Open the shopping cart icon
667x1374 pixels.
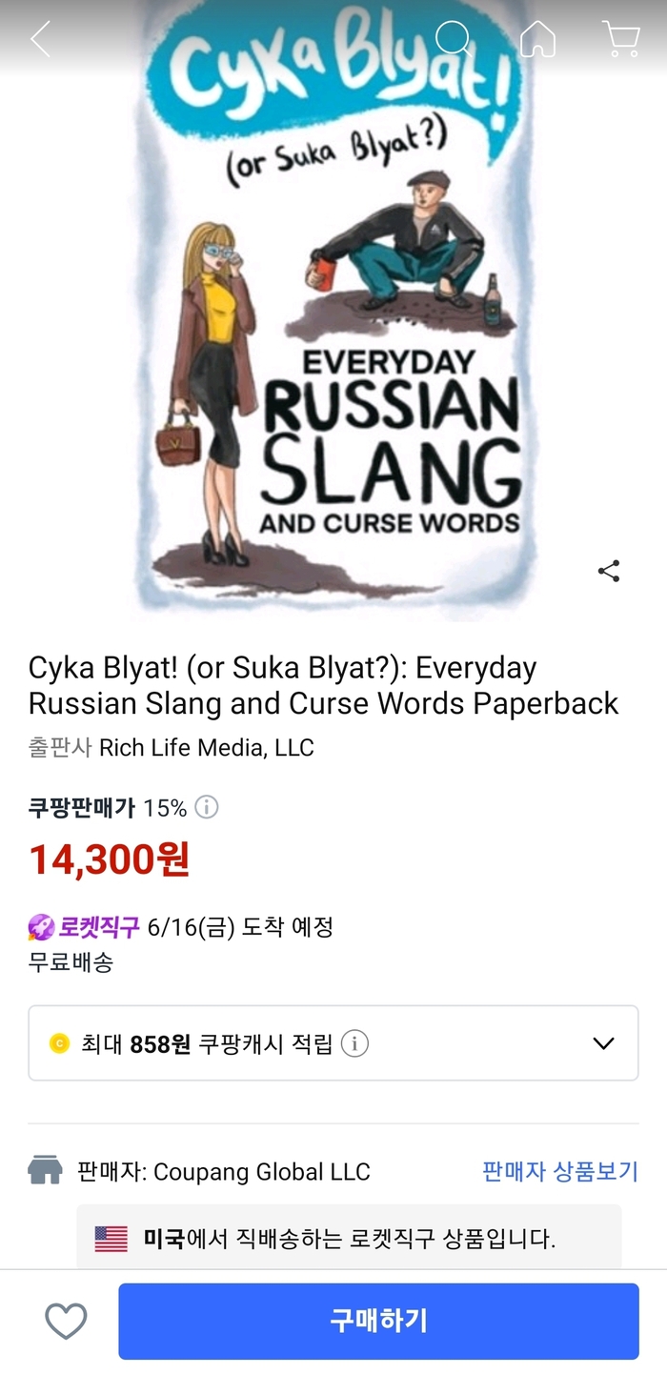[620, 39]
